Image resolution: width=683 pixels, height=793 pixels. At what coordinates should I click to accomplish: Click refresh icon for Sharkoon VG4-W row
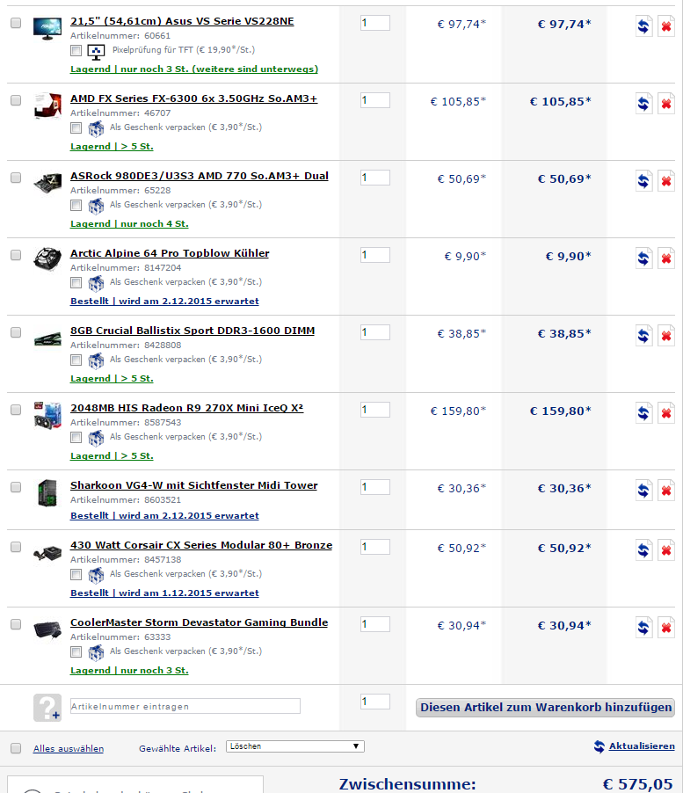tap(643, 491)
